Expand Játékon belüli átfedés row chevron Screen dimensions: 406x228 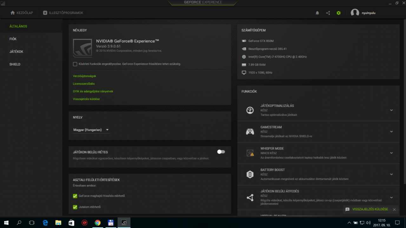[391, 198]
